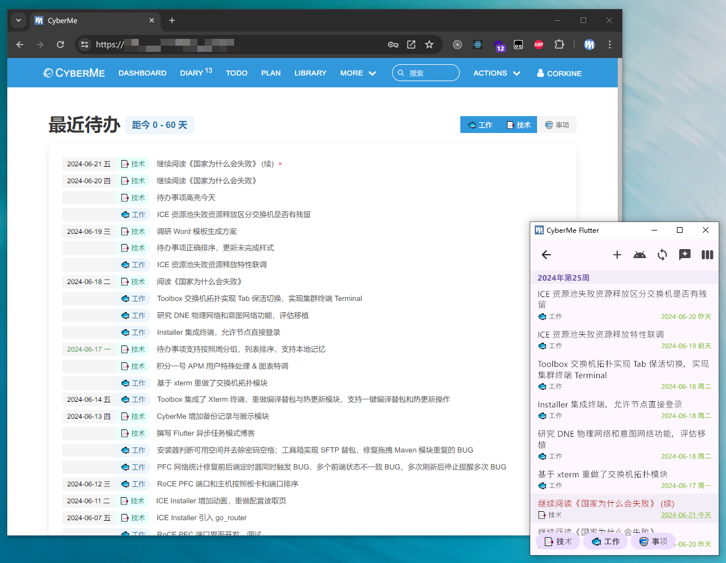726x563 pixels.
Task: Open DIARY in navbar
Action: click(196, 73)
